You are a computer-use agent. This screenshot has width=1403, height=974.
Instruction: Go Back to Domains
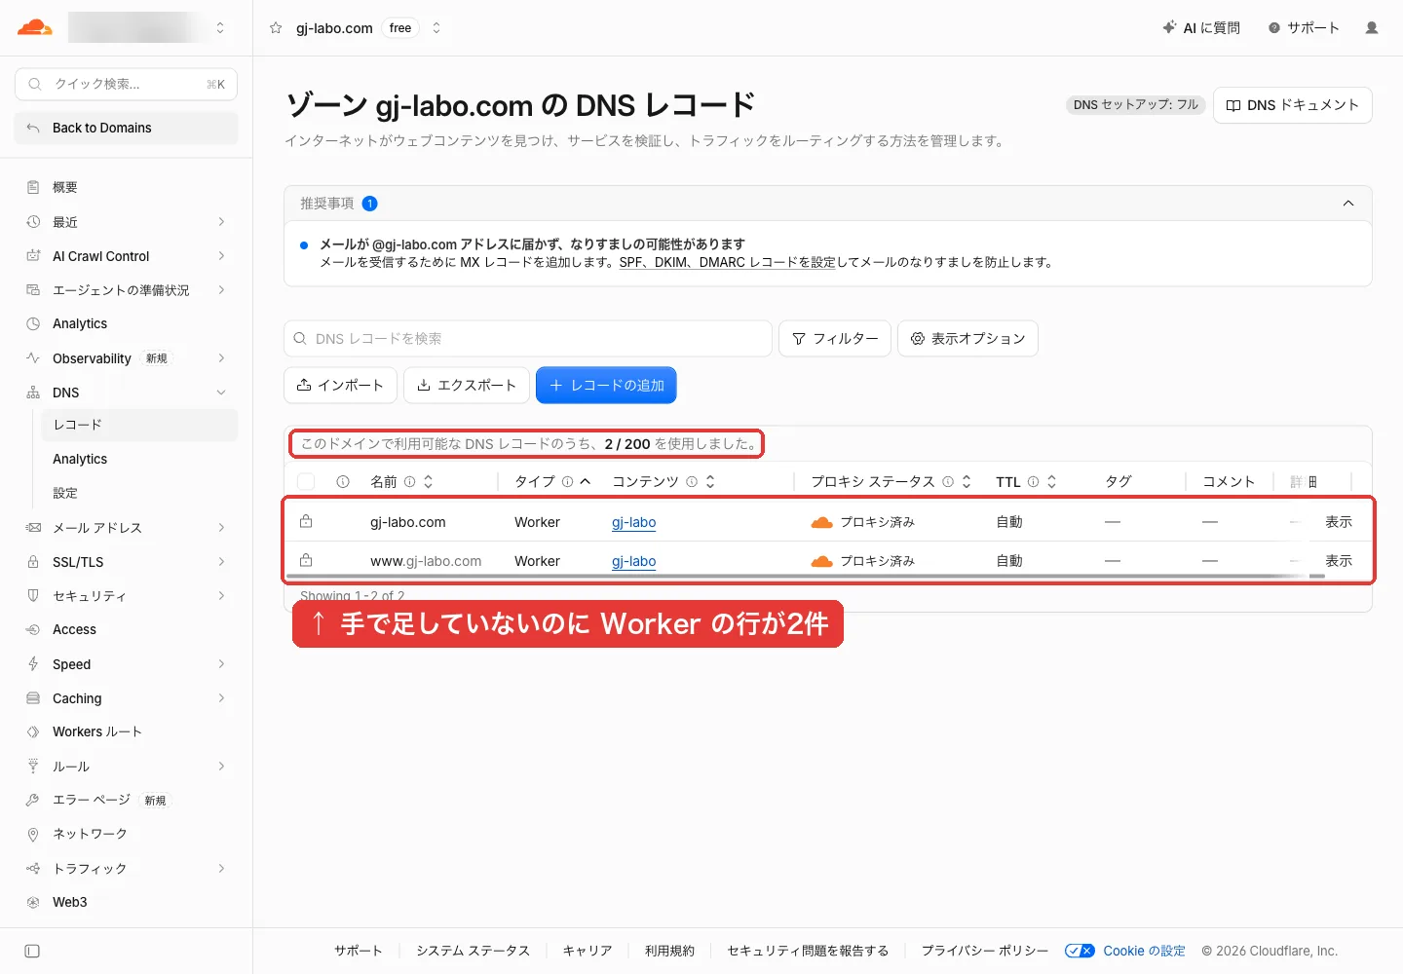coord(126,128)
